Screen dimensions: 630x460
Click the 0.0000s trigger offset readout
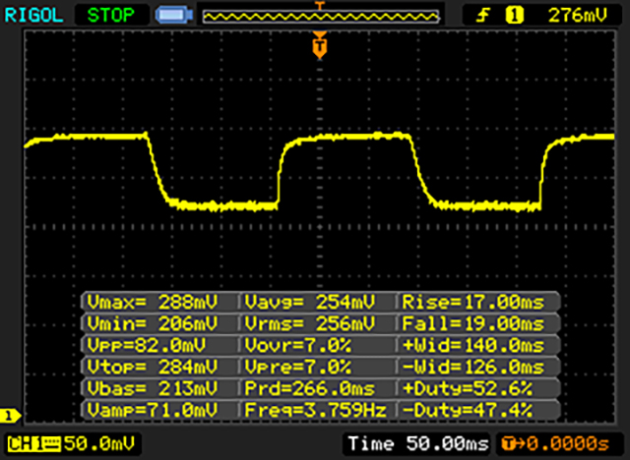click(x=560, y=444)
